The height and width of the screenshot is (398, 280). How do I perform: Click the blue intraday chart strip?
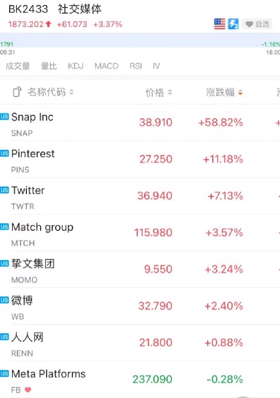(140, 40)
